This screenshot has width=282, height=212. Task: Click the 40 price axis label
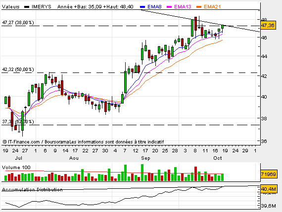(x=264, y=97)
